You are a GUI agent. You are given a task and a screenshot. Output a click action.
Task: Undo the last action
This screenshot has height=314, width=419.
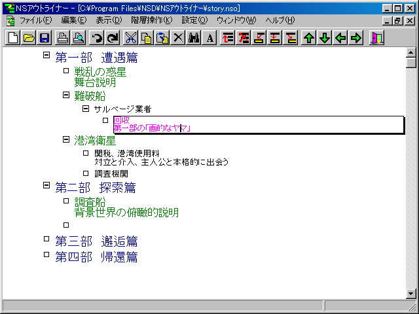[x=96, y=38]
